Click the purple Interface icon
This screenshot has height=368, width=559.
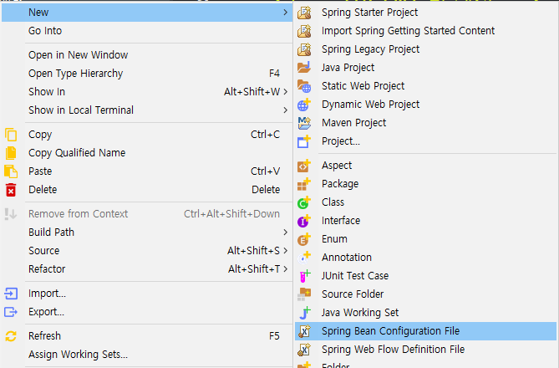coord(304,221)
